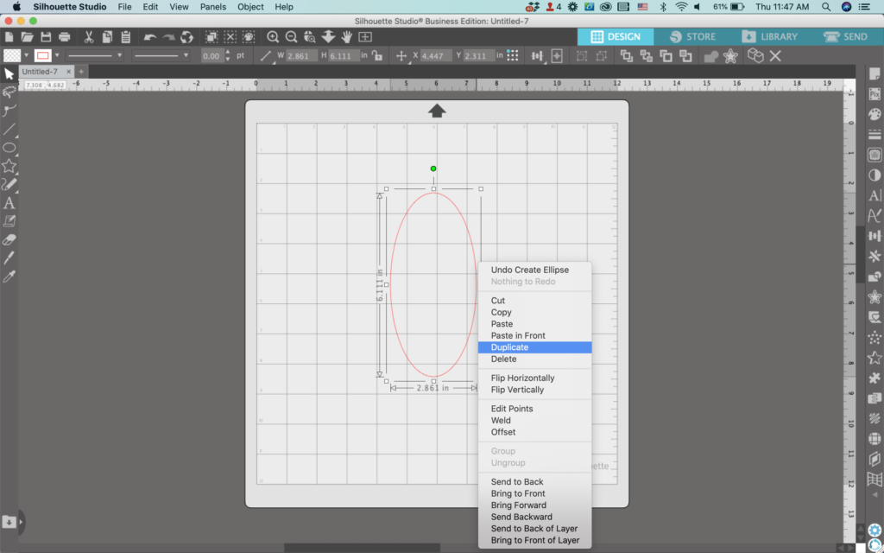
Task: Click the red line color swatch
Action: (43, 55)
